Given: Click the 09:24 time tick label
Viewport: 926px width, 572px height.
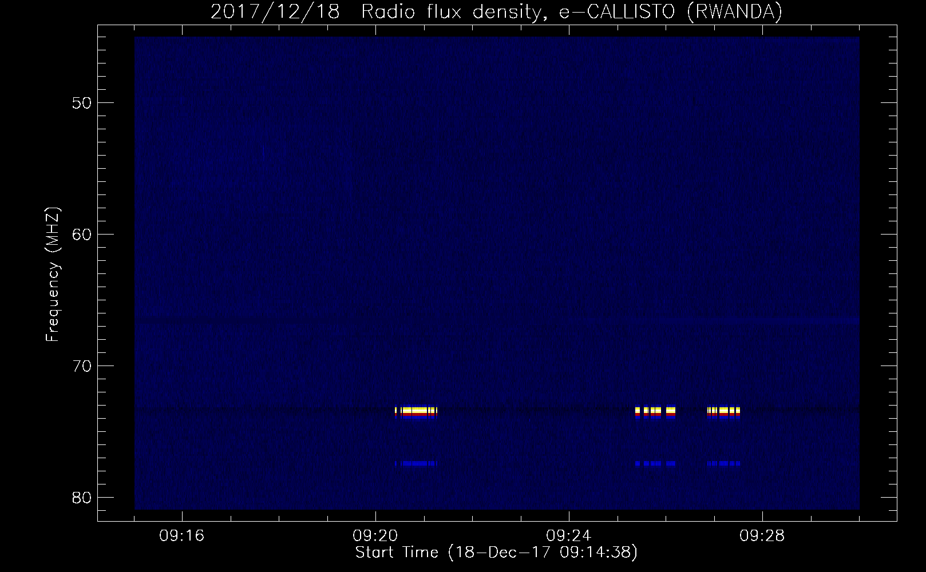Looking at the screenshot, I should [569, 537].
